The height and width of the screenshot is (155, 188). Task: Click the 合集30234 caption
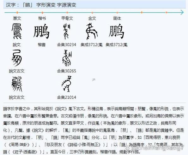click(67, 45)
